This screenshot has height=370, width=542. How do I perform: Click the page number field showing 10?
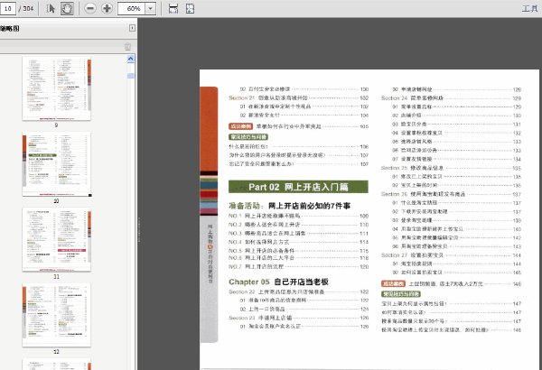click(x=7, y=8)
